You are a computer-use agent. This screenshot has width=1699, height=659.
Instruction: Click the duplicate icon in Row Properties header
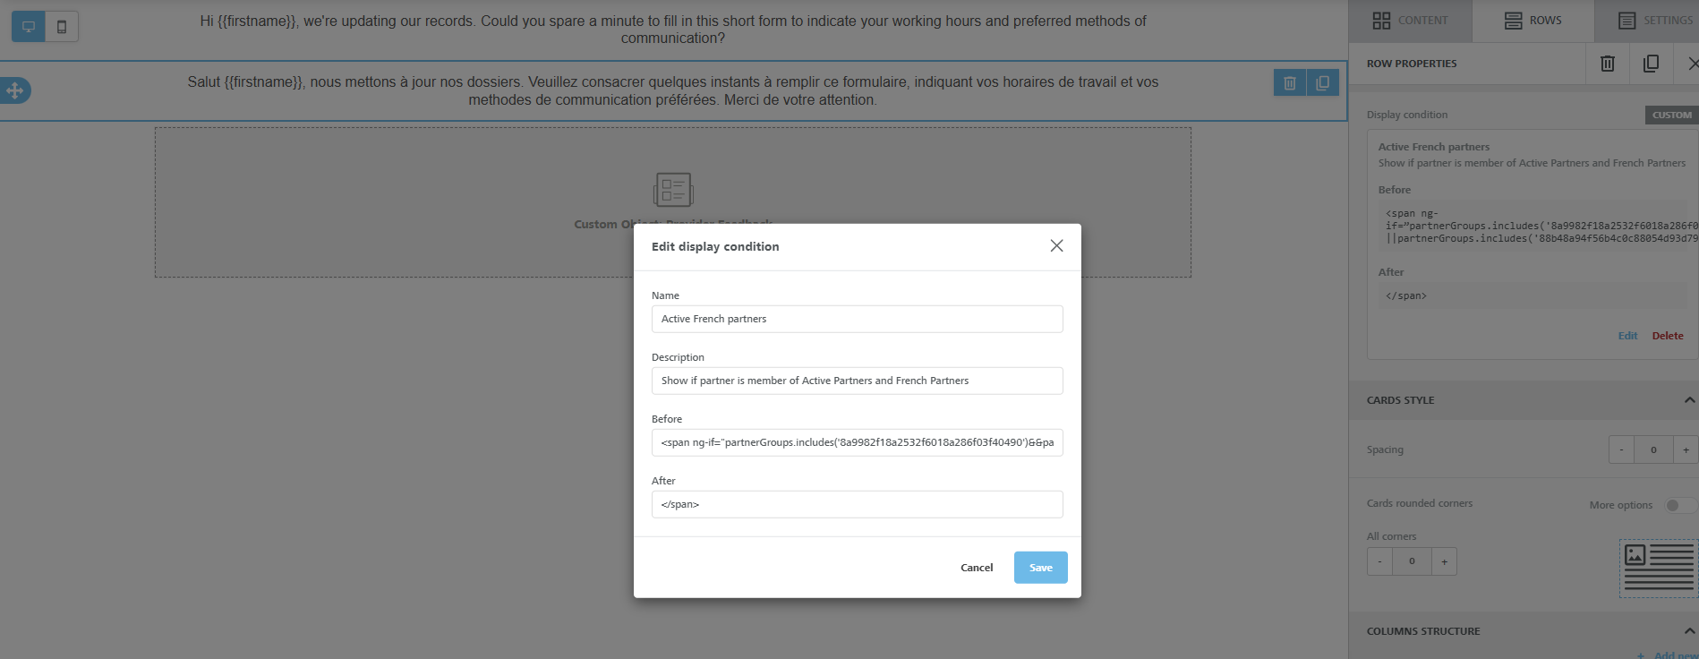pos(1652,63)
